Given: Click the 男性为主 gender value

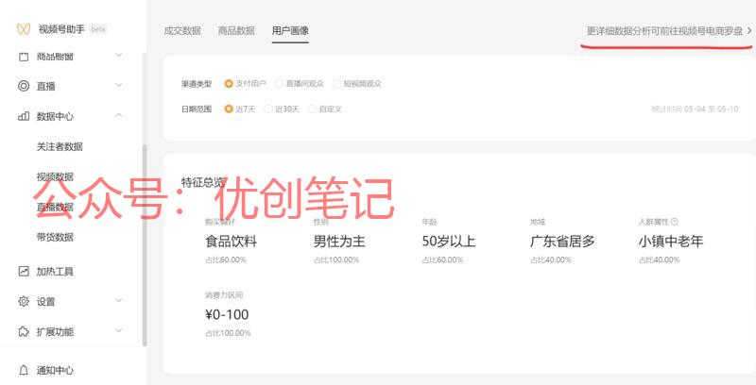Looking at the screenshot, I should tap(339, 242).
